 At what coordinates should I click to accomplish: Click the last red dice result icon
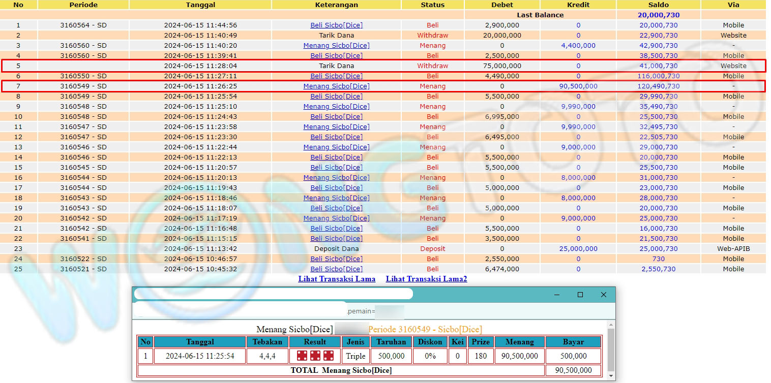pos(329,356)
